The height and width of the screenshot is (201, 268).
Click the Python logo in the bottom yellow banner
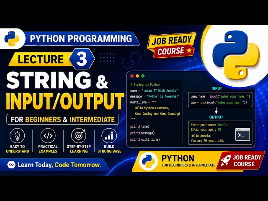(x=148, y=161)
